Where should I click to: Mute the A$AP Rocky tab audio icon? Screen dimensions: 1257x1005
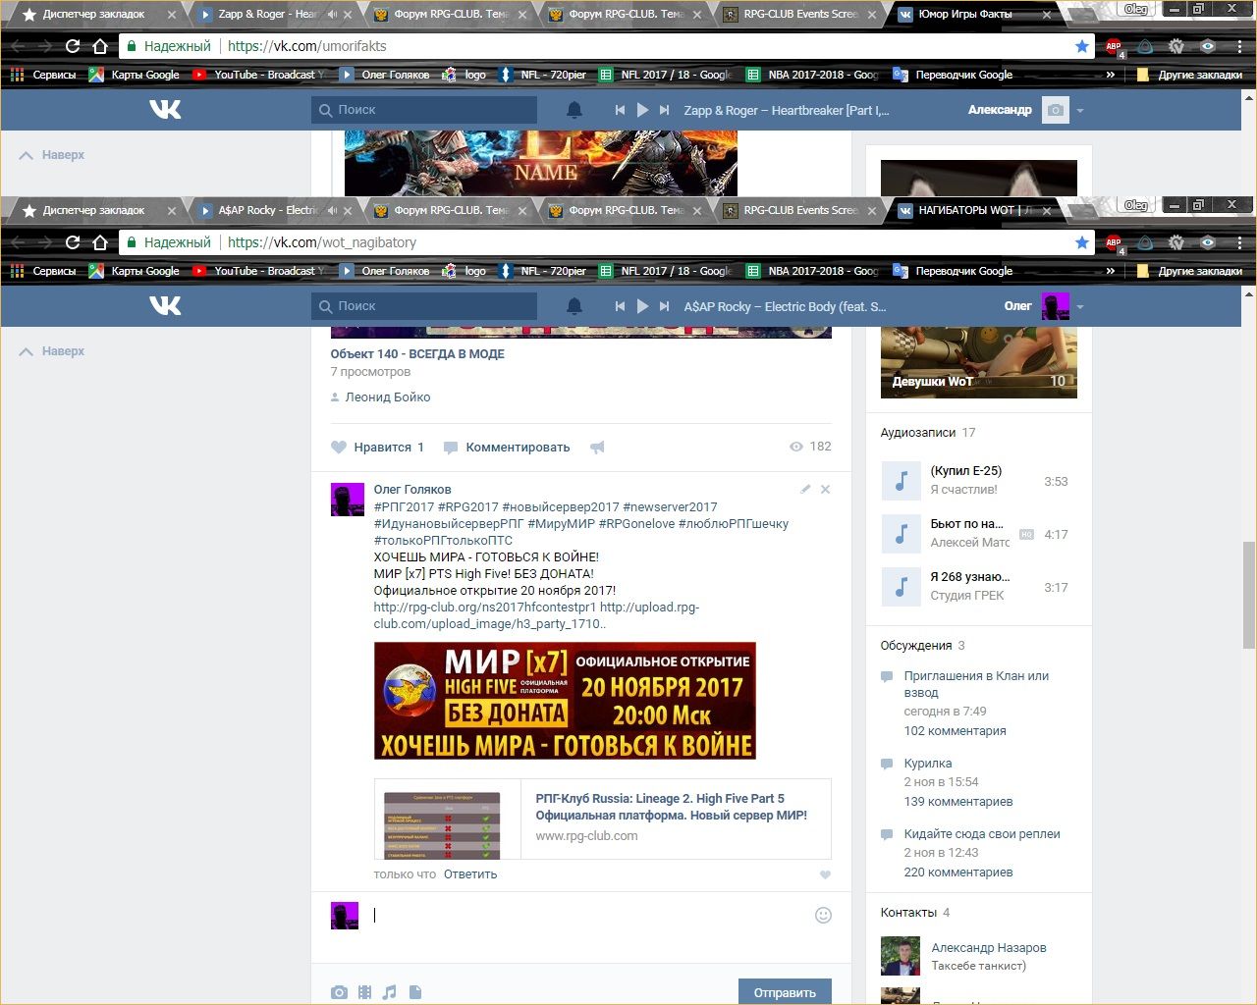pyautogui.click(x=332, y=210)
